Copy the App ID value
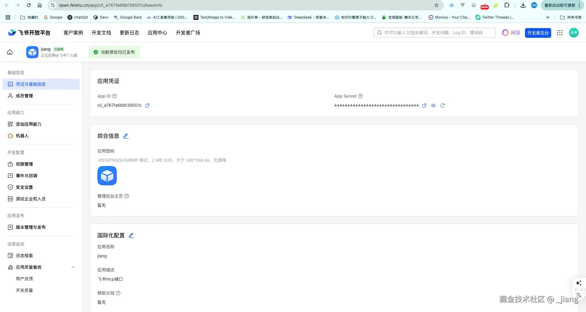This screenshot has width=586, height=312. [x=147, y=105]
